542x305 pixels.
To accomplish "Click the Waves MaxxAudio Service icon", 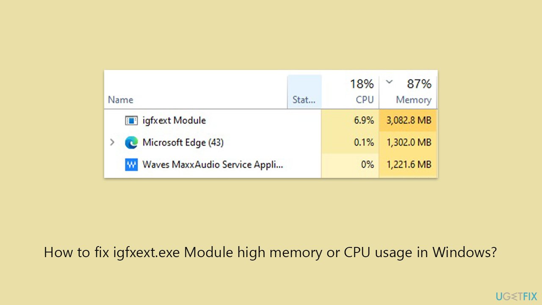I will point(132,164).
